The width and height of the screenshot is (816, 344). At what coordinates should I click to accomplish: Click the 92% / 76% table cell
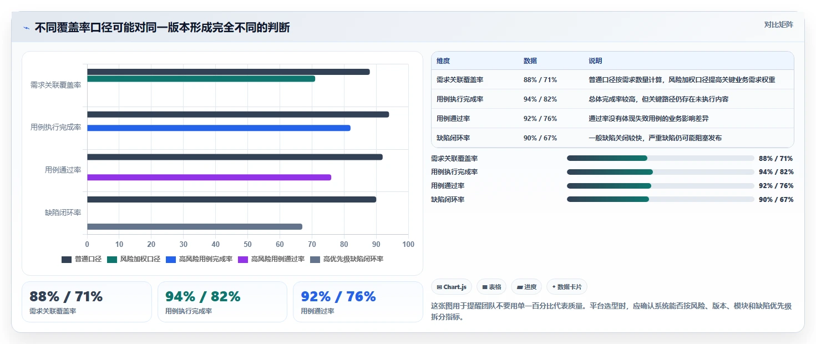coord(540,119)
